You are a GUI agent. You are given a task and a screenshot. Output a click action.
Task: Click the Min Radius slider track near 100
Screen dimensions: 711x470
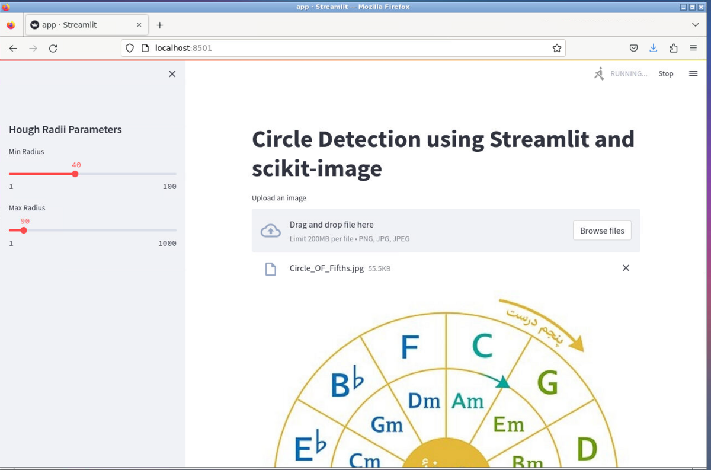(x=174, y=174)
